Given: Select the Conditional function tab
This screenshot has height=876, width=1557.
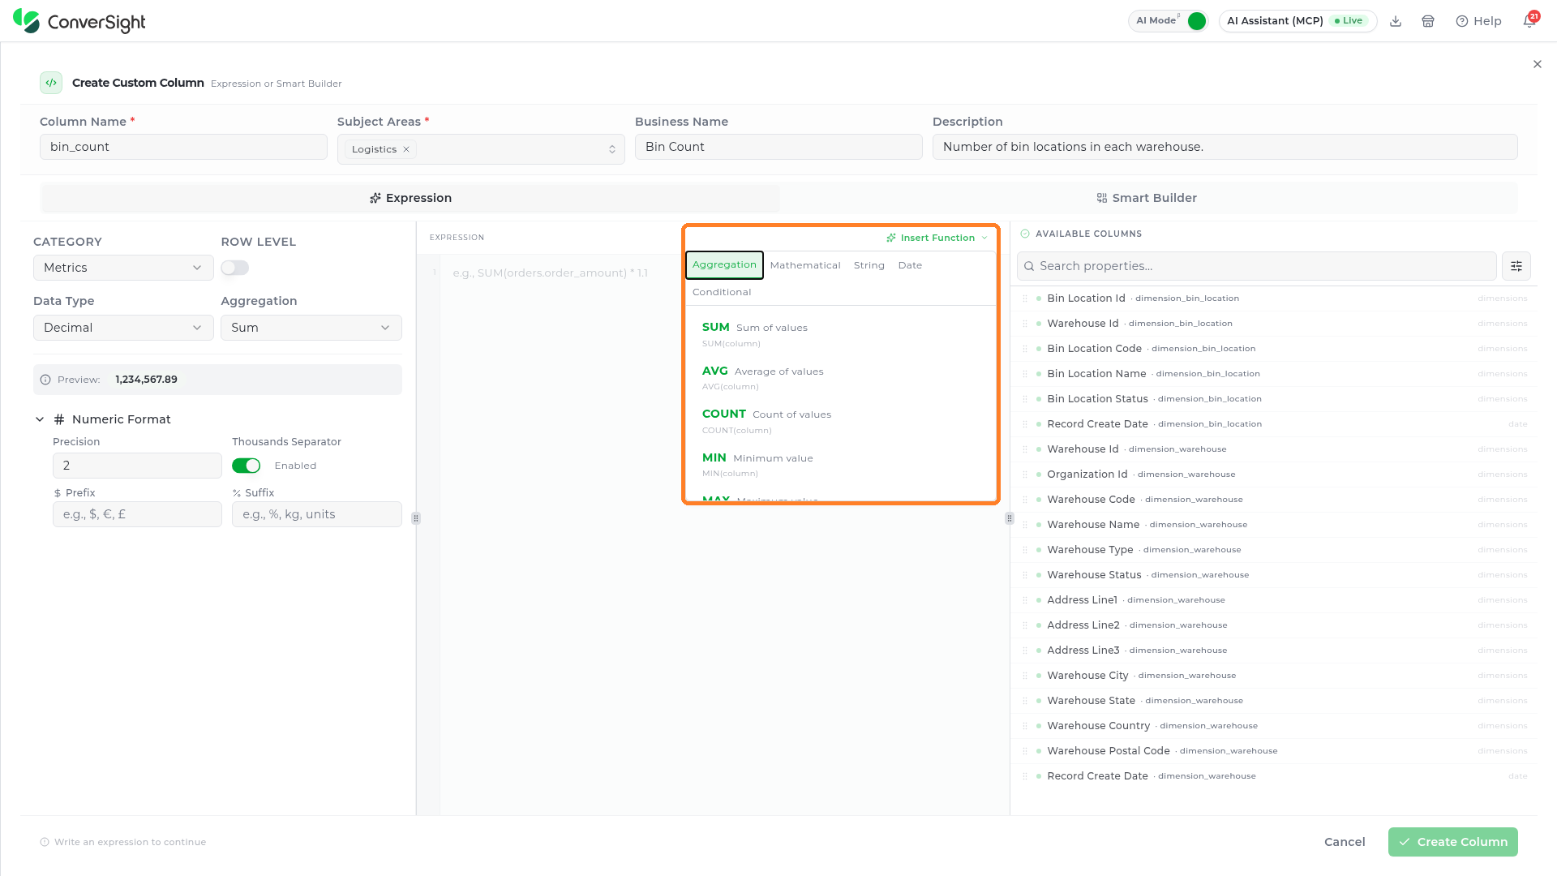Looking at the screenshot, I should point(722,292).
